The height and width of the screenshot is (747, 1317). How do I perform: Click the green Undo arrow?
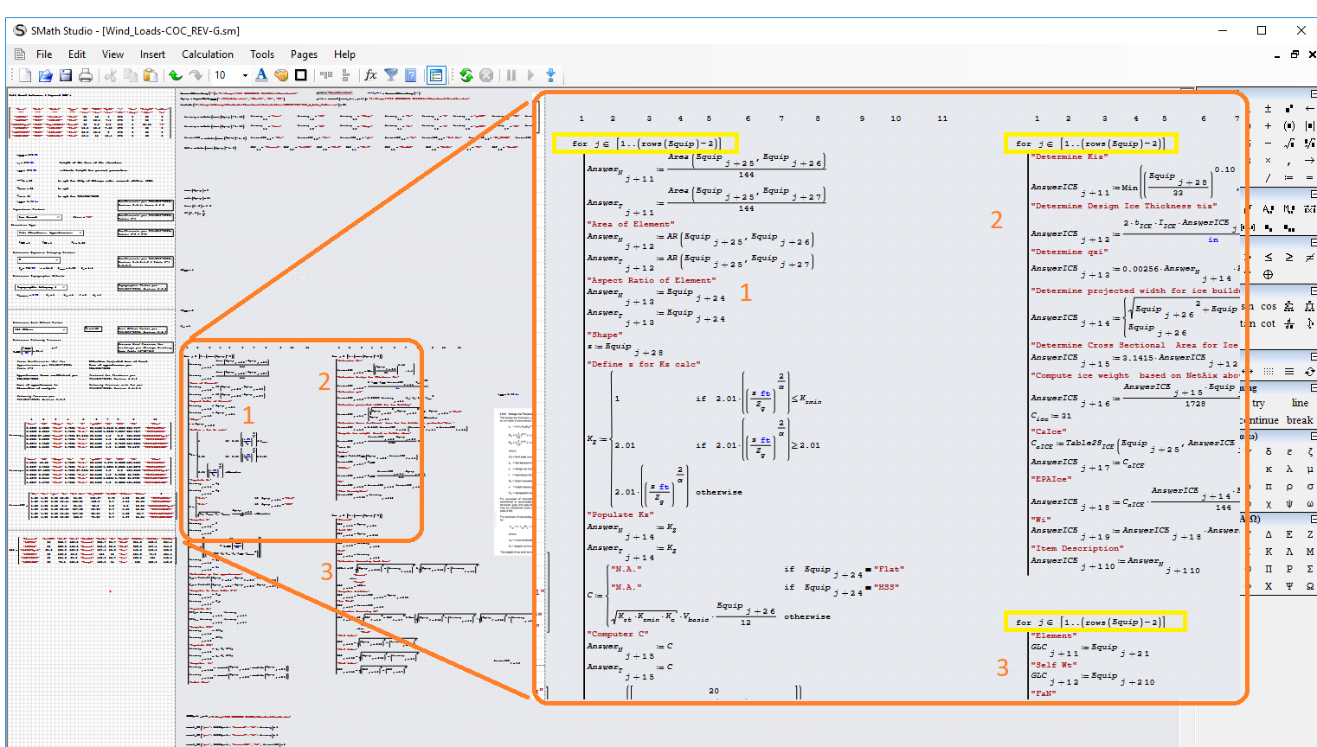pos(176,75)
